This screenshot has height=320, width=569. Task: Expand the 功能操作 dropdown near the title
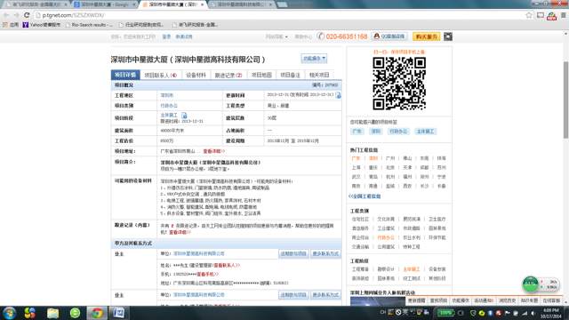(314, 58)
